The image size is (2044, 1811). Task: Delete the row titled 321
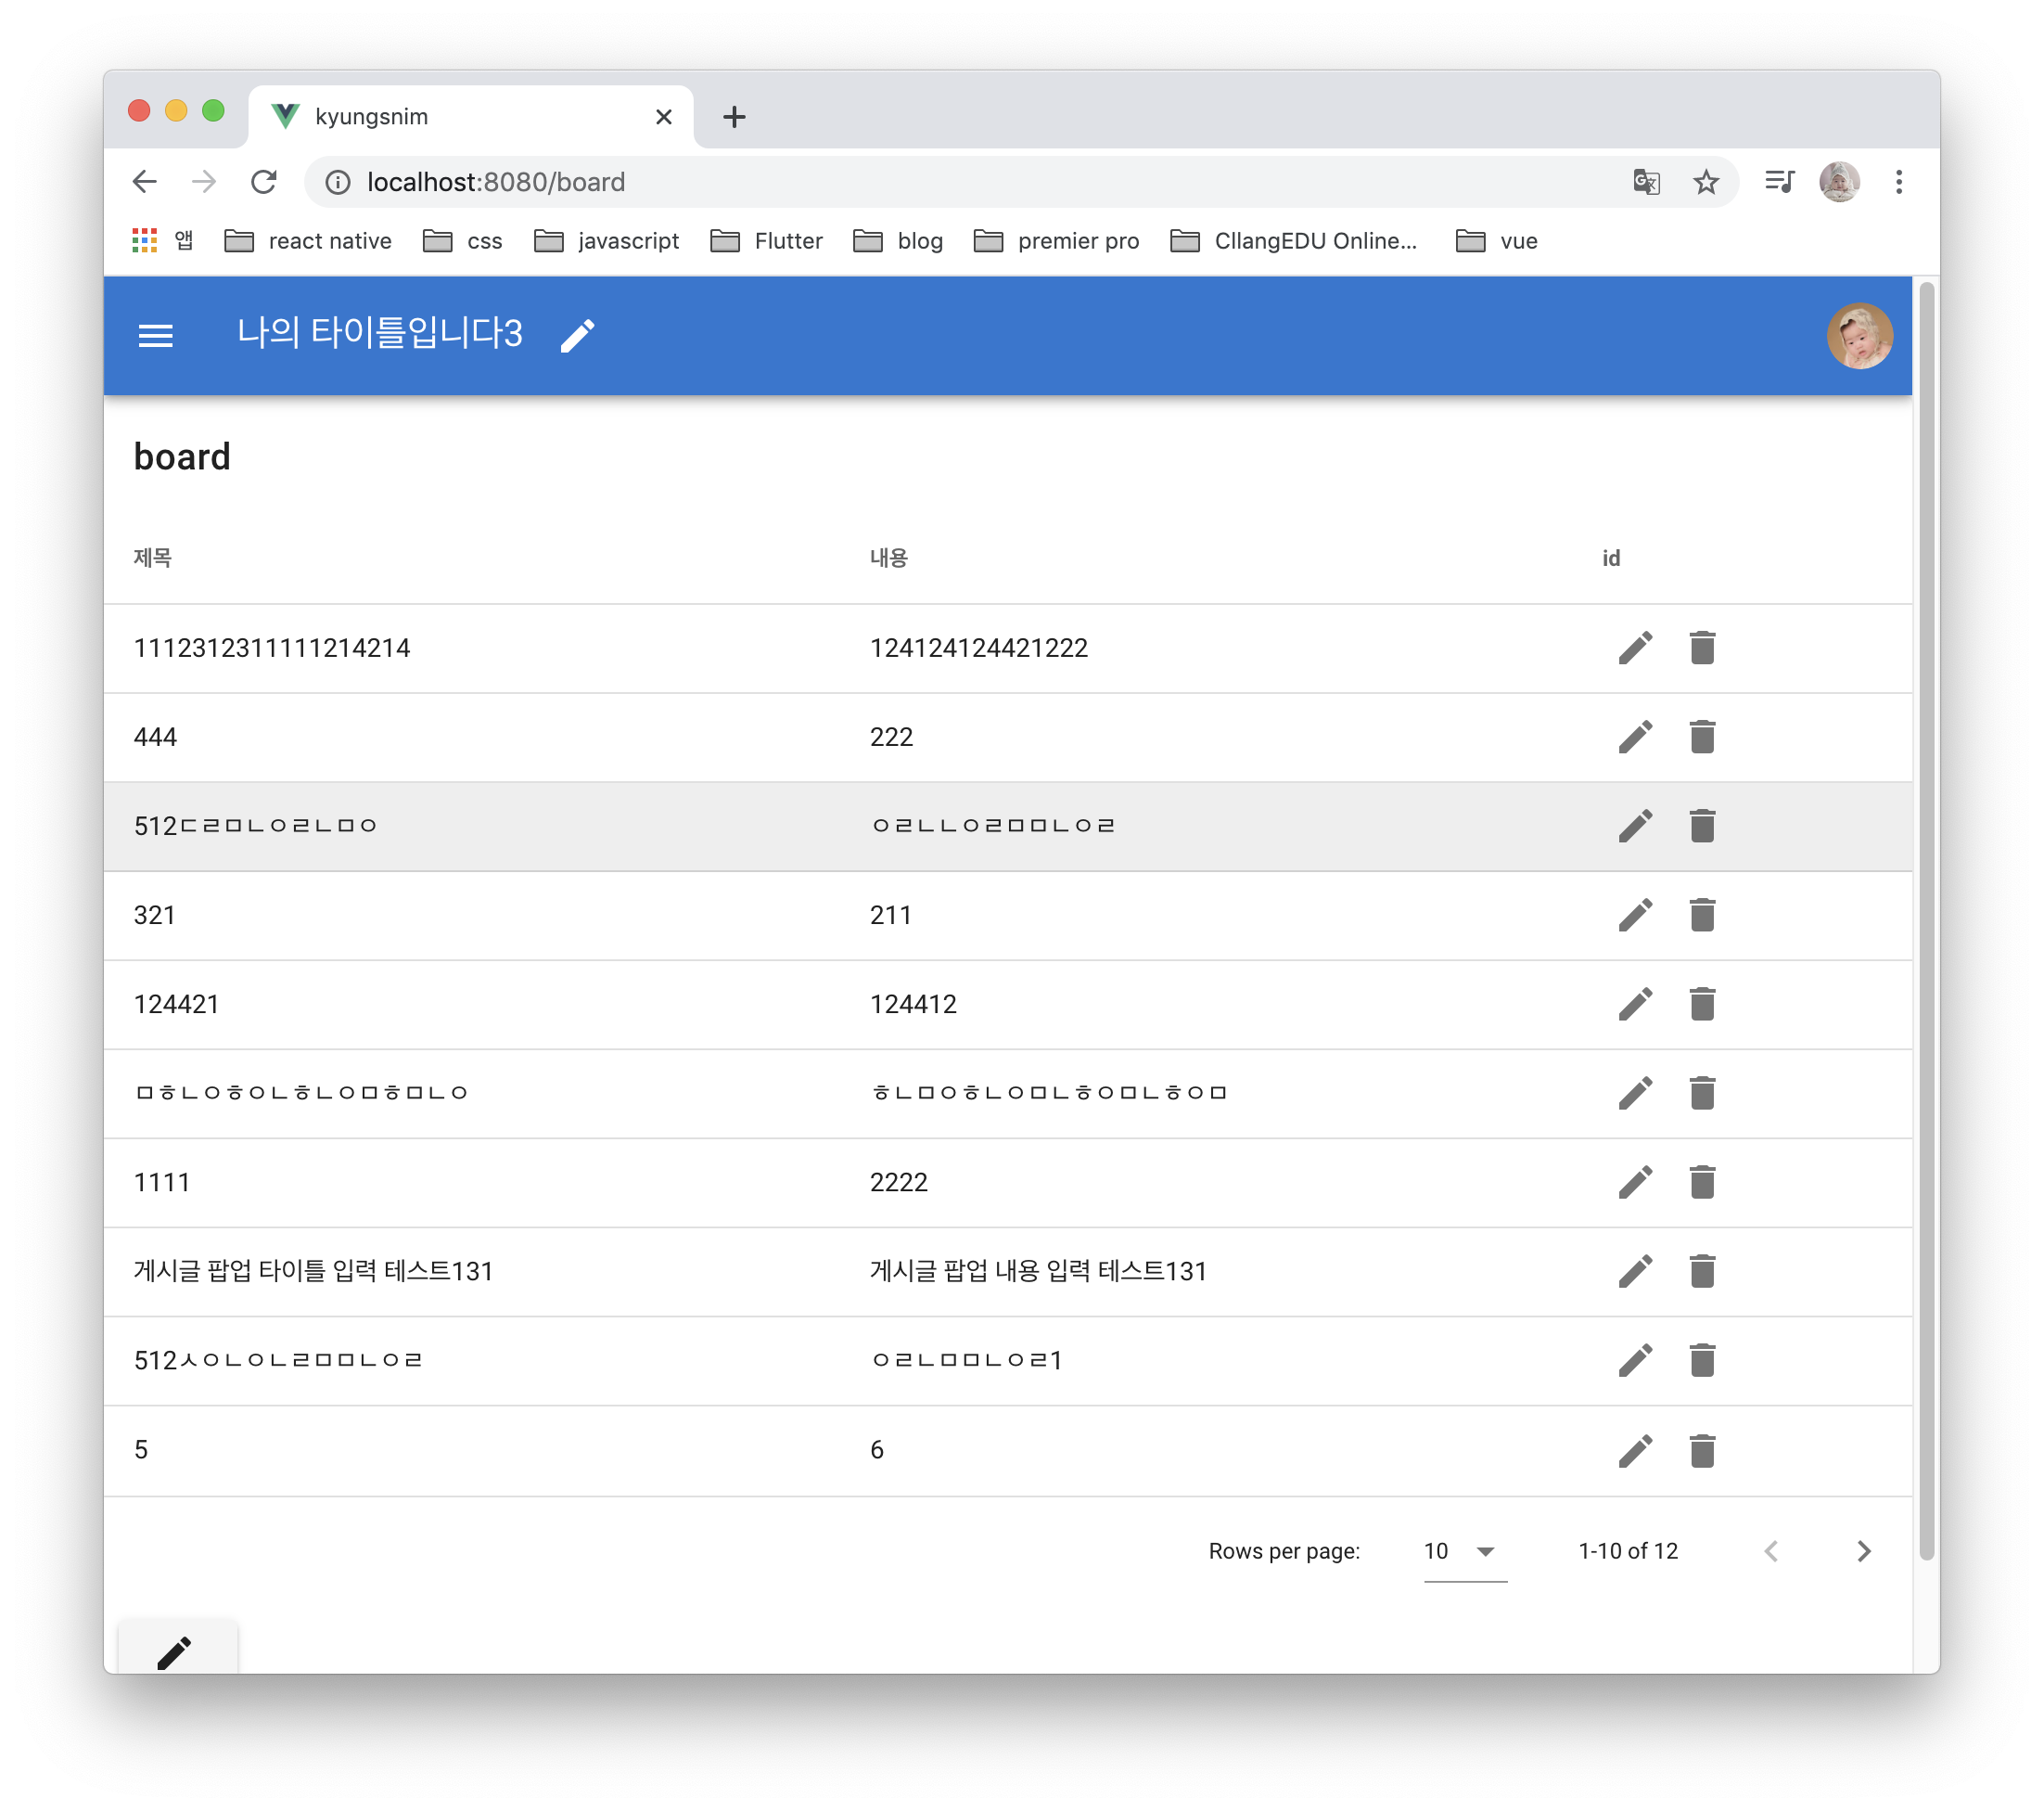pyautogui.click(x=1702, y=916)
